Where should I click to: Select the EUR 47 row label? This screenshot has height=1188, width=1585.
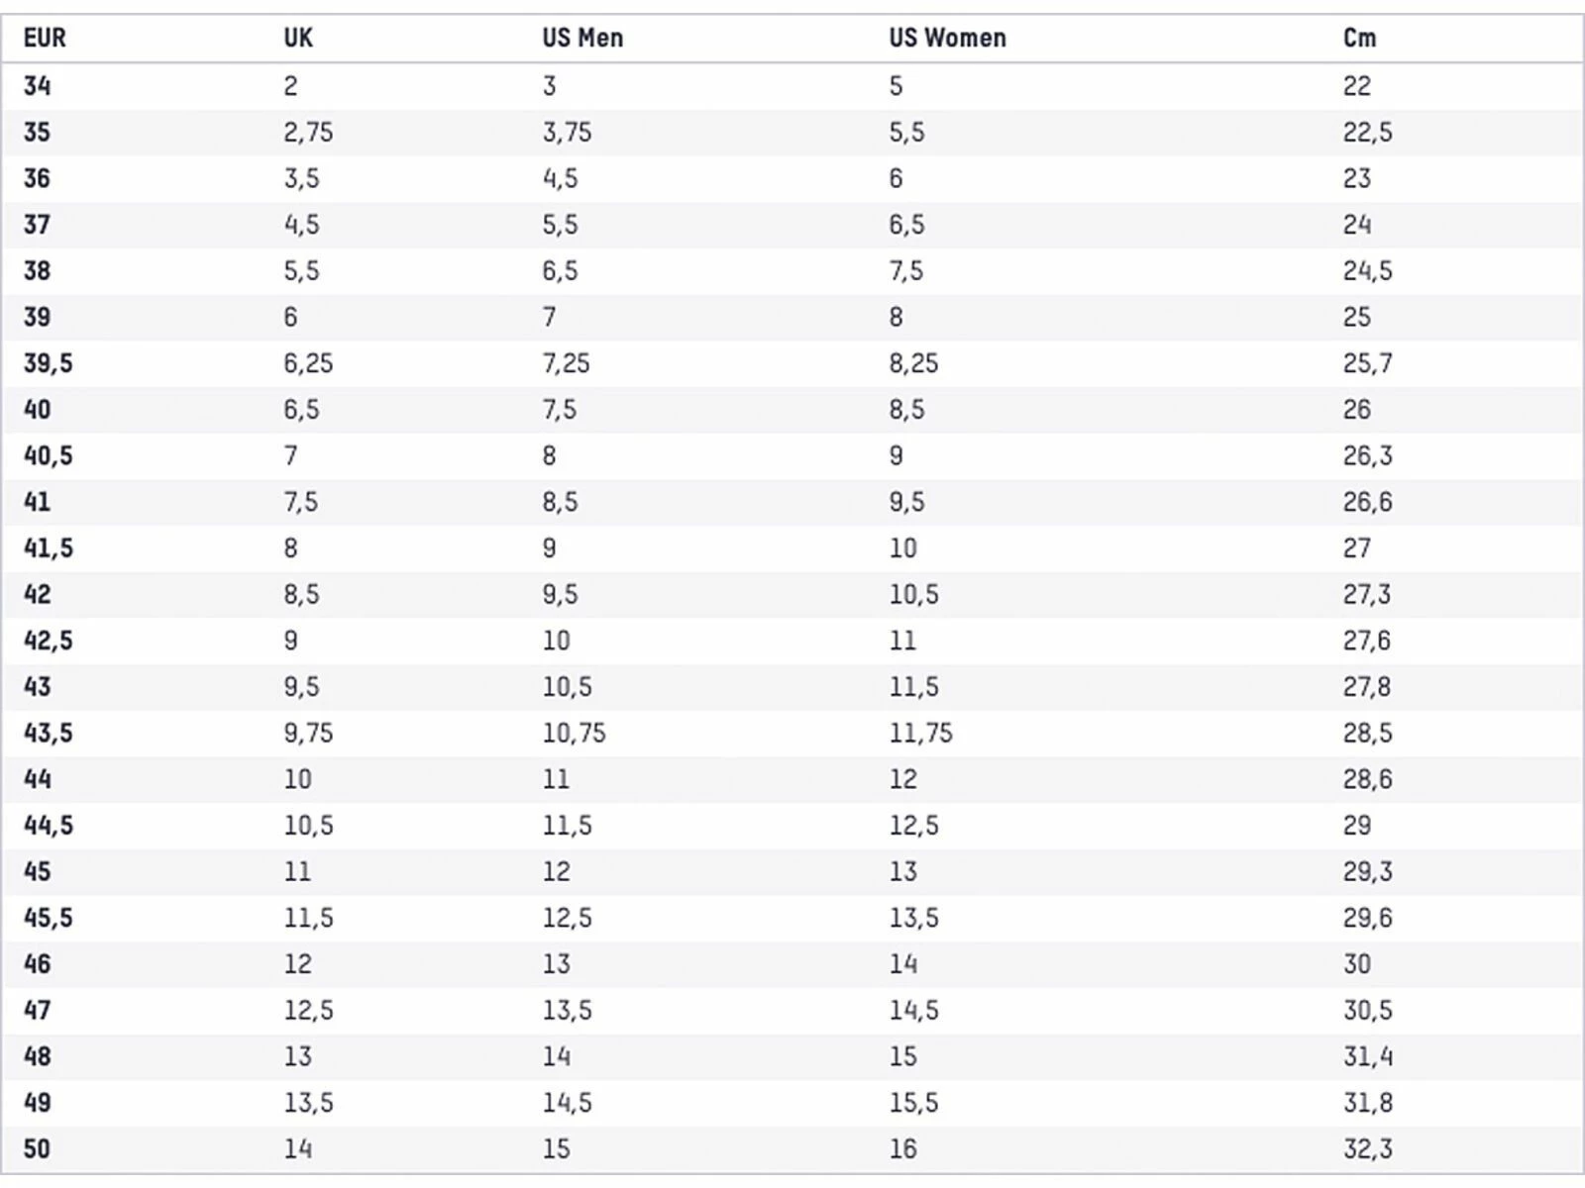tap(38, 1011)
